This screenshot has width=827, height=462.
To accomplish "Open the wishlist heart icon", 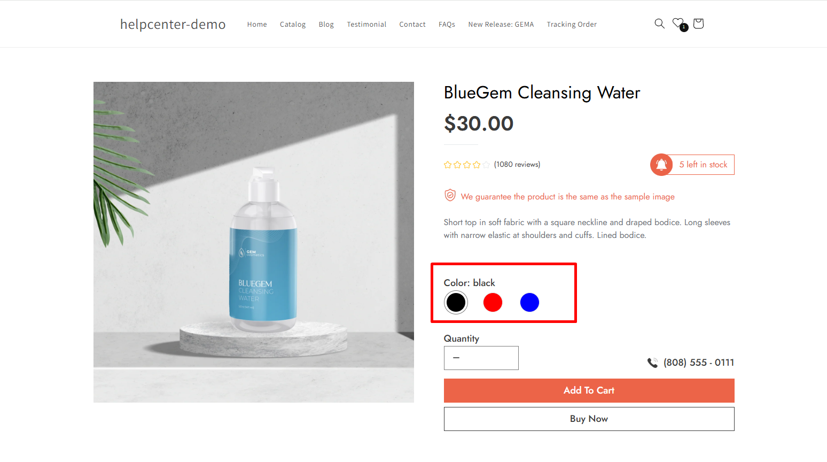I will (678, 24).
